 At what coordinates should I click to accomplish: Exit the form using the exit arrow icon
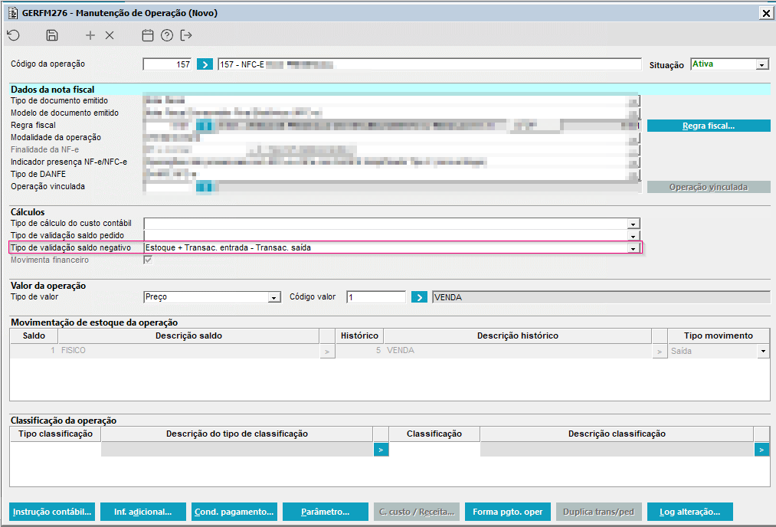coord(186,35)
